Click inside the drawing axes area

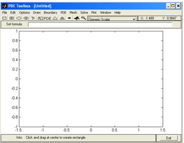tap(91, 79)
